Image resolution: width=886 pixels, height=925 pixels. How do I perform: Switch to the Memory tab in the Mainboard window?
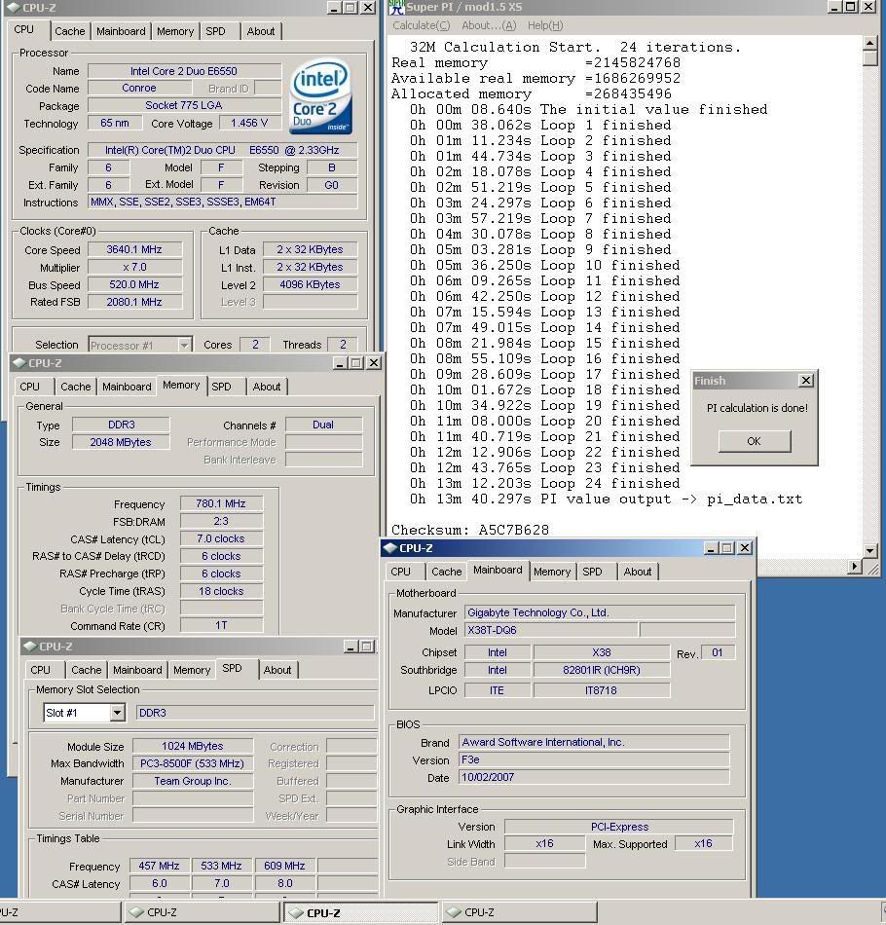552,572
